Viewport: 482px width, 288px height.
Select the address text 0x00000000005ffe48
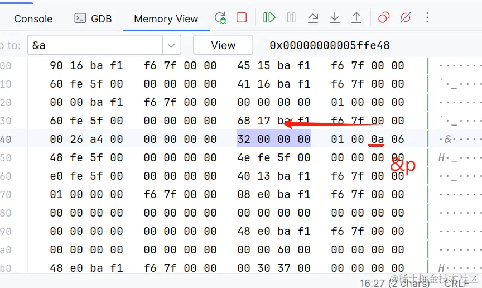pyautogui.click(x=330, y=46)
